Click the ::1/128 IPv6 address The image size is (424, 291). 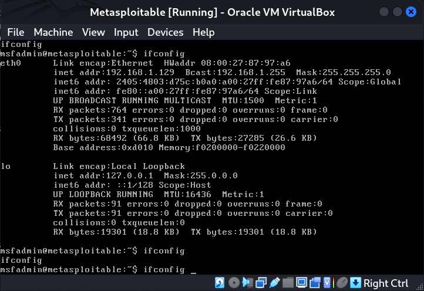(135, 185)
